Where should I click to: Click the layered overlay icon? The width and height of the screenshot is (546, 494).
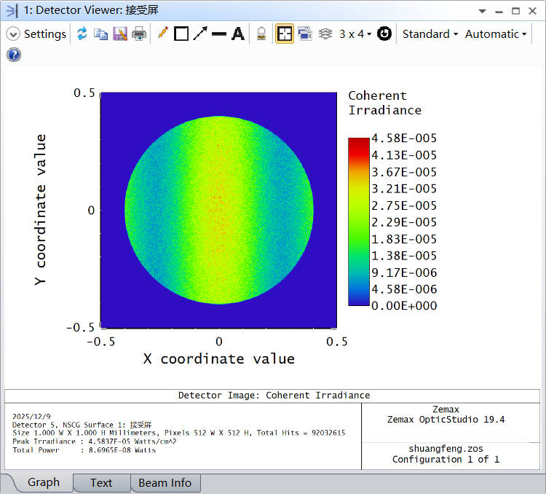coord(325,34)
